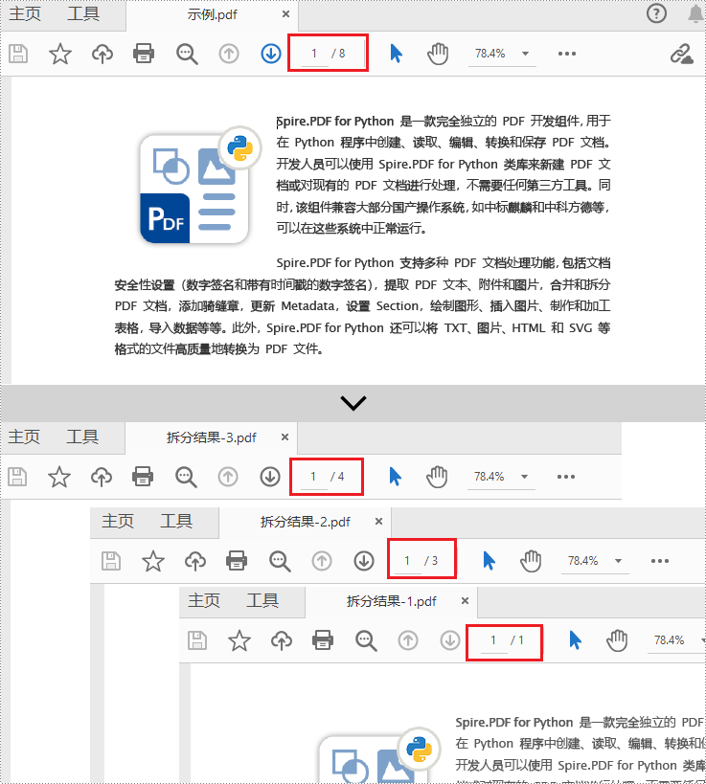The width and height of the screenshot is (706, 784).
Task: Bookmark 拆分结果-1.pdf with the star icon
Action: coord(239,640)
